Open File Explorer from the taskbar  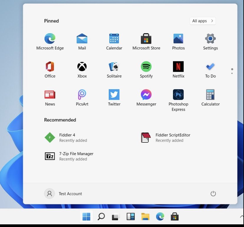click(145, 216)
